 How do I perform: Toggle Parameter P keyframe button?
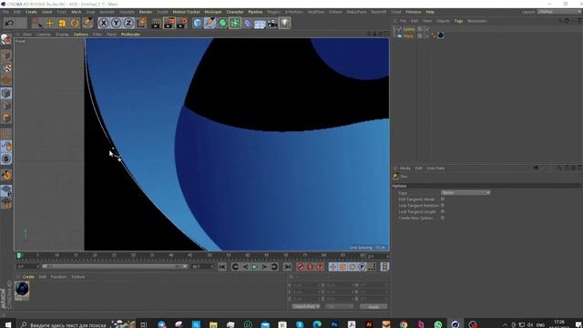click(x=362, y=267)
